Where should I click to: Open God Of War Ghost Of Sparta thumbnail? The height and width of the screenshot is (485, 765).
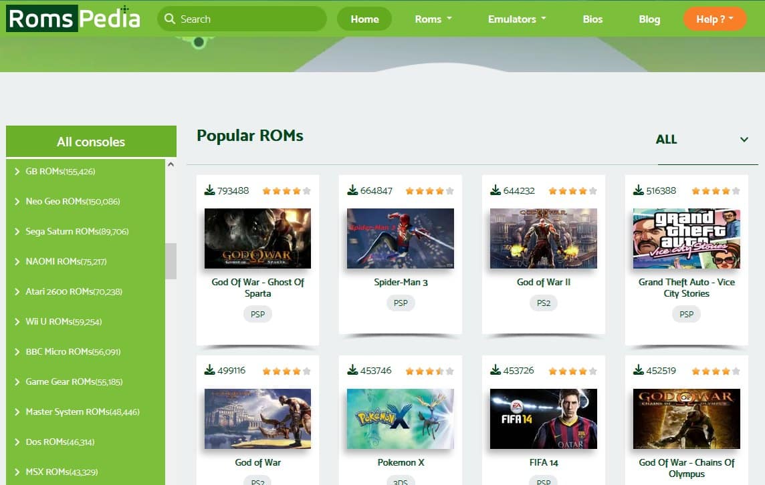[257, 238]
